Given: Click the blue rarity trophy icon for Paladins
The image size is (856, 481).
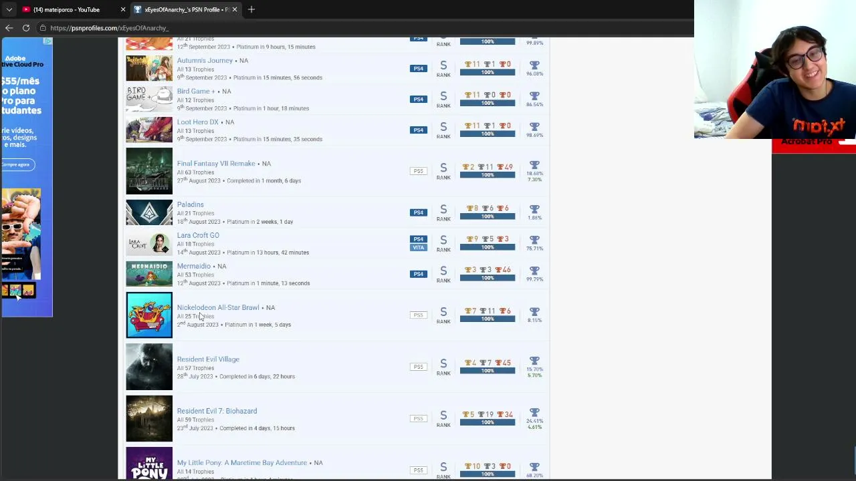Looking at the screenshot, I should point(534,209).
